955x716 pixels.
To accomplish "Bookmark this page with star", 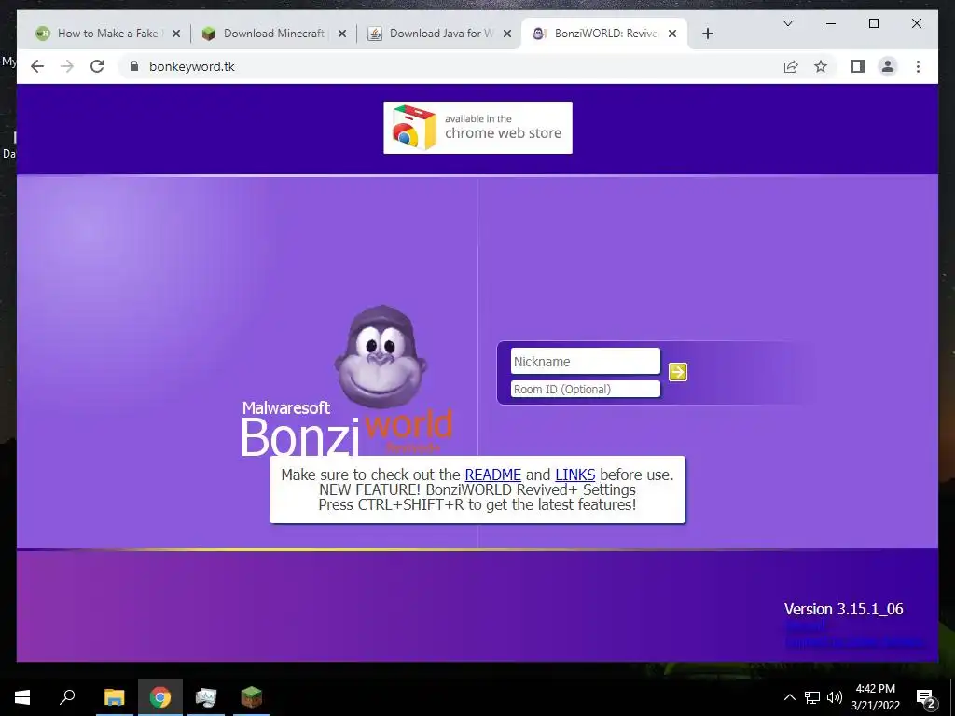I will [821, 66].
